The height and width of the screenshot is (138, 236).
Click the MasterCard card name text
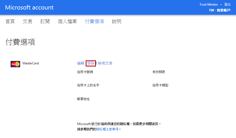pos(30,63)
